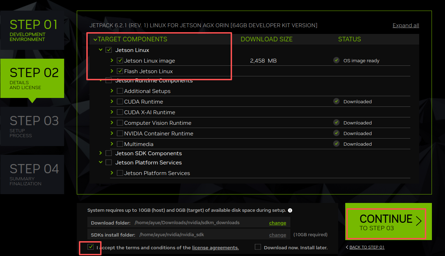The width and height of the screenshot is (445, 256).
Task: Check the CUDA X-AI Runtime checkbox
Action: (120, 112)
